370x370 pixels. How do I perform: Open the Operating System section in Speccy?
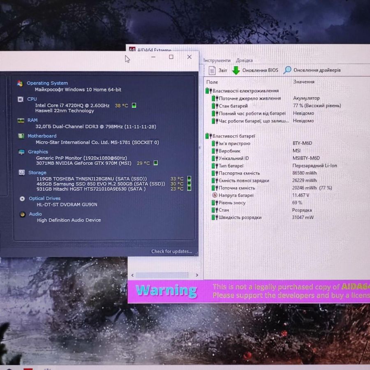[x=47, y=83]
